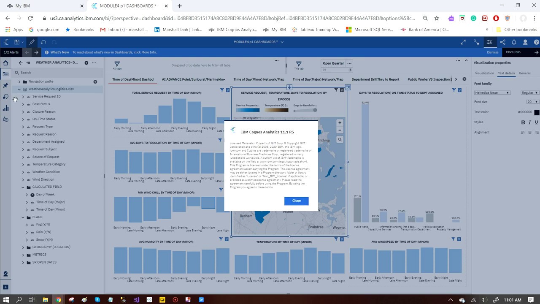Switch to Time of Day(Major) Network/Map tab
Screen dimensions: 540x304
coord(318,79)
